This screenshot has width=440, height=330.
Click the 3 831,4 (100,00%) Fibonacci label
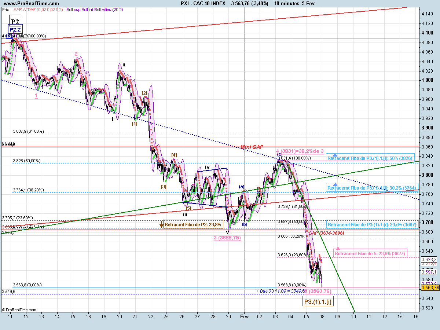(294, 158)
